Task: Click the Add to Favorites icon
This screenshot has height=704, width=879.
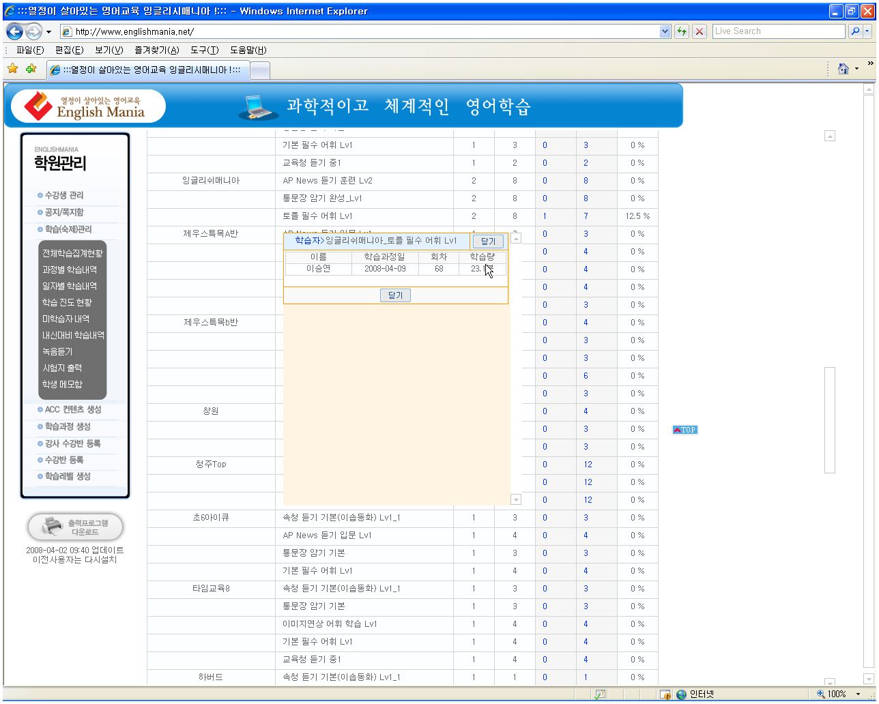Action: click(x=31, y=69)
